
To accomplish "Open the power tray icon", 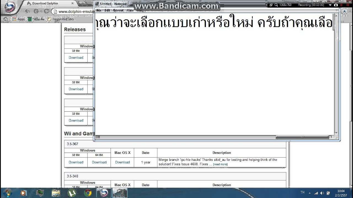I will pos(328,193).
